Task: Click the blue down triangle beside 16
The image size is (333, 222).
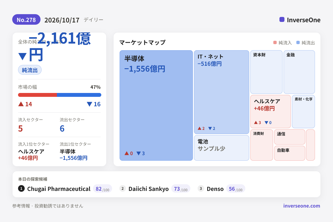Action: [x=89, y=104]
